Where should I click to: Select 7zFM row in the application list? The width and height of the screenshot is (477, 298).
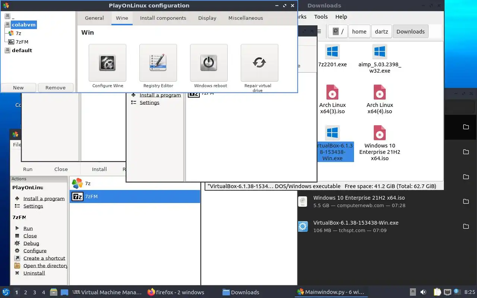tap(135, 196)
